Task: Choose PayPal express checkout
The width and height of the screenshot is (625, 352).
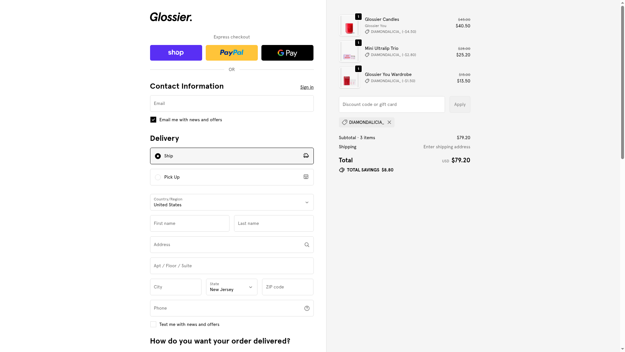Action: click(231, 53)
